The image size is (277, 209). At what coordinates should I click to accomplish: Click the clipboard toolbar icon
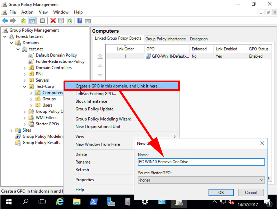(42, 21)
